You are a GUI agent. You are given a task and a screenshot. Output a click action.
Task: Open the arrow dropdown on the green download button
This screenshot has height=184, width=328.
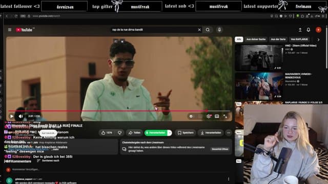click(170, 133)
